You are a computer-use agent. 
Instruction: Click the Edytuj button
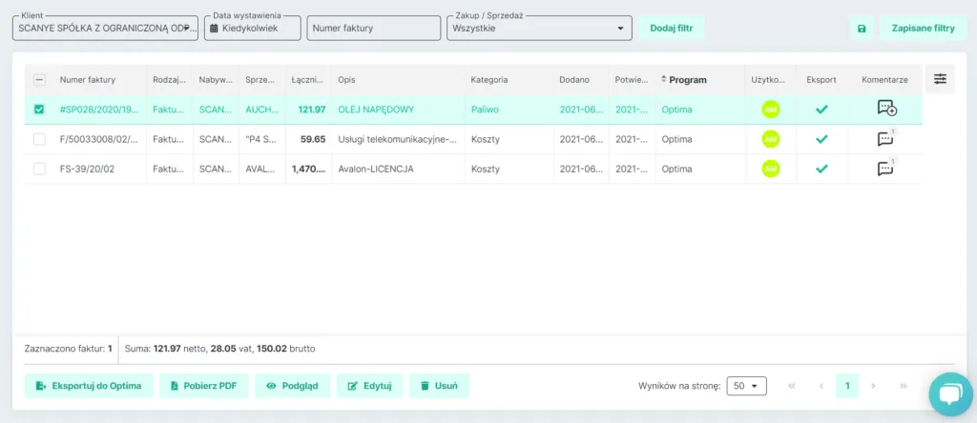369,386
